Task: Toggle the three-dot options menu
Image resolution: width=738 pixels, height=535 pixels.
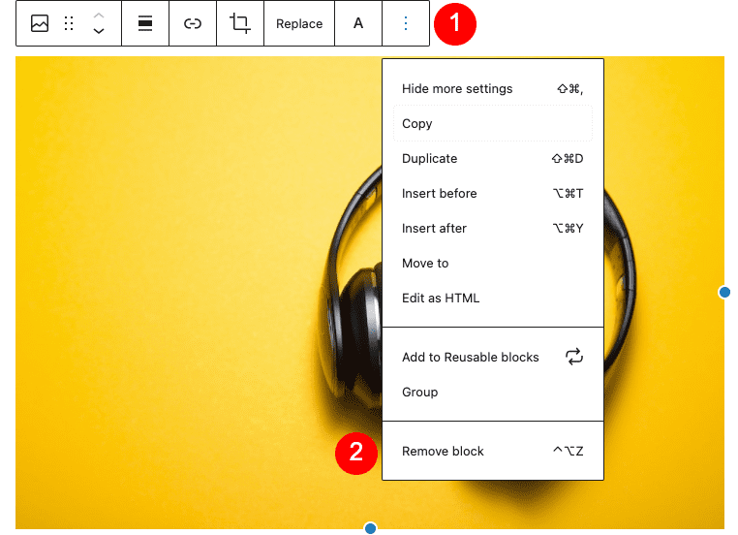Action: click(406, 24)
